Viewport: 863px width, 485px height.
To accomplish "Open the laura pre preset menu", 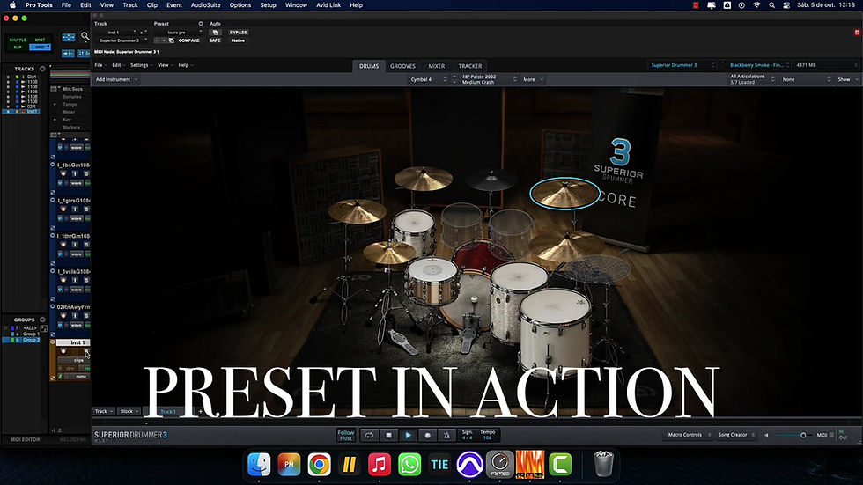I will click(x=178, y=33).
